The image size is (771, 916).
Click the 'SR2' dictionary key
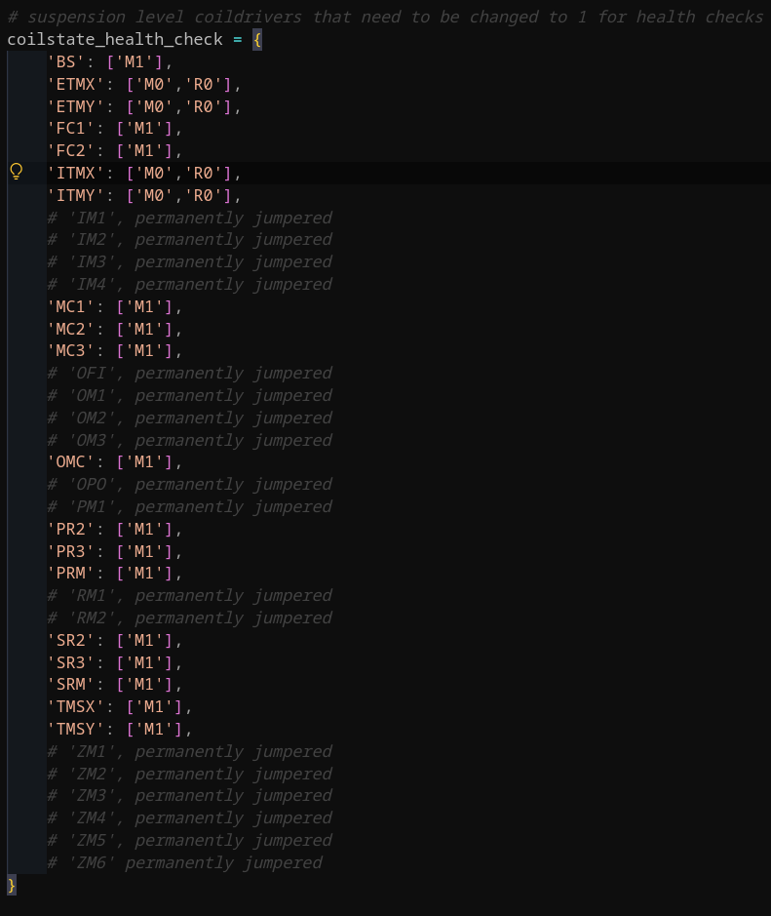pyautogui.click(x=70, y=640)
